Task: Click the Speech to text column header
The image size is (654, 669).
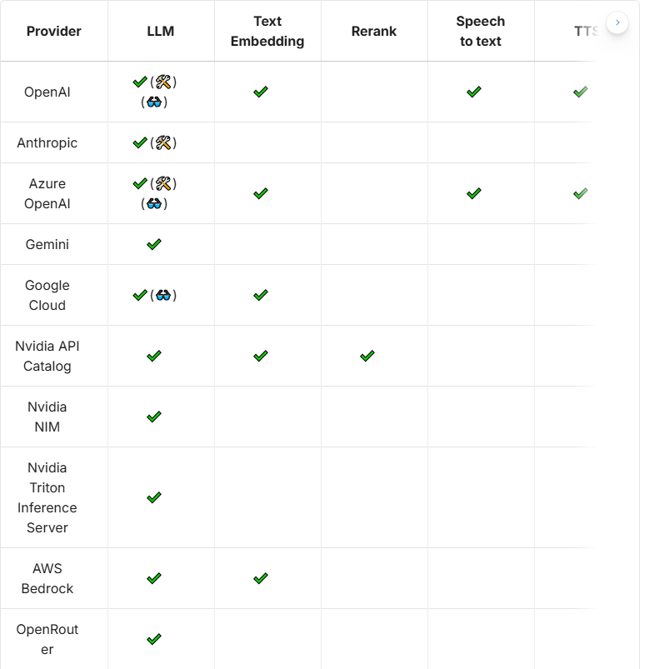Action: [481, 32]
